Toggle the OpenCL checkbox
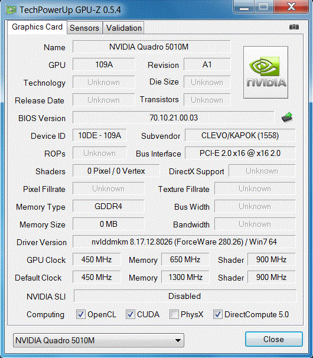313x358 pixels. (x=80, y=314)
